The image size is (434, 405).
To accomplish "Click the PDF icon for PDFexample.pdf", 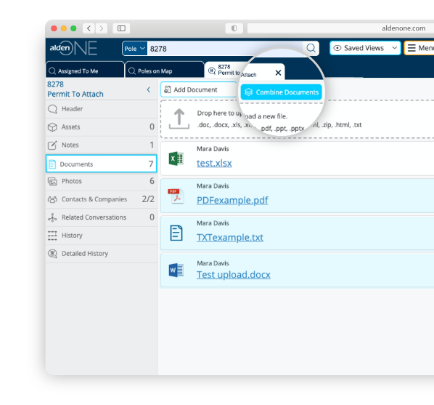I will pos(176,196).
